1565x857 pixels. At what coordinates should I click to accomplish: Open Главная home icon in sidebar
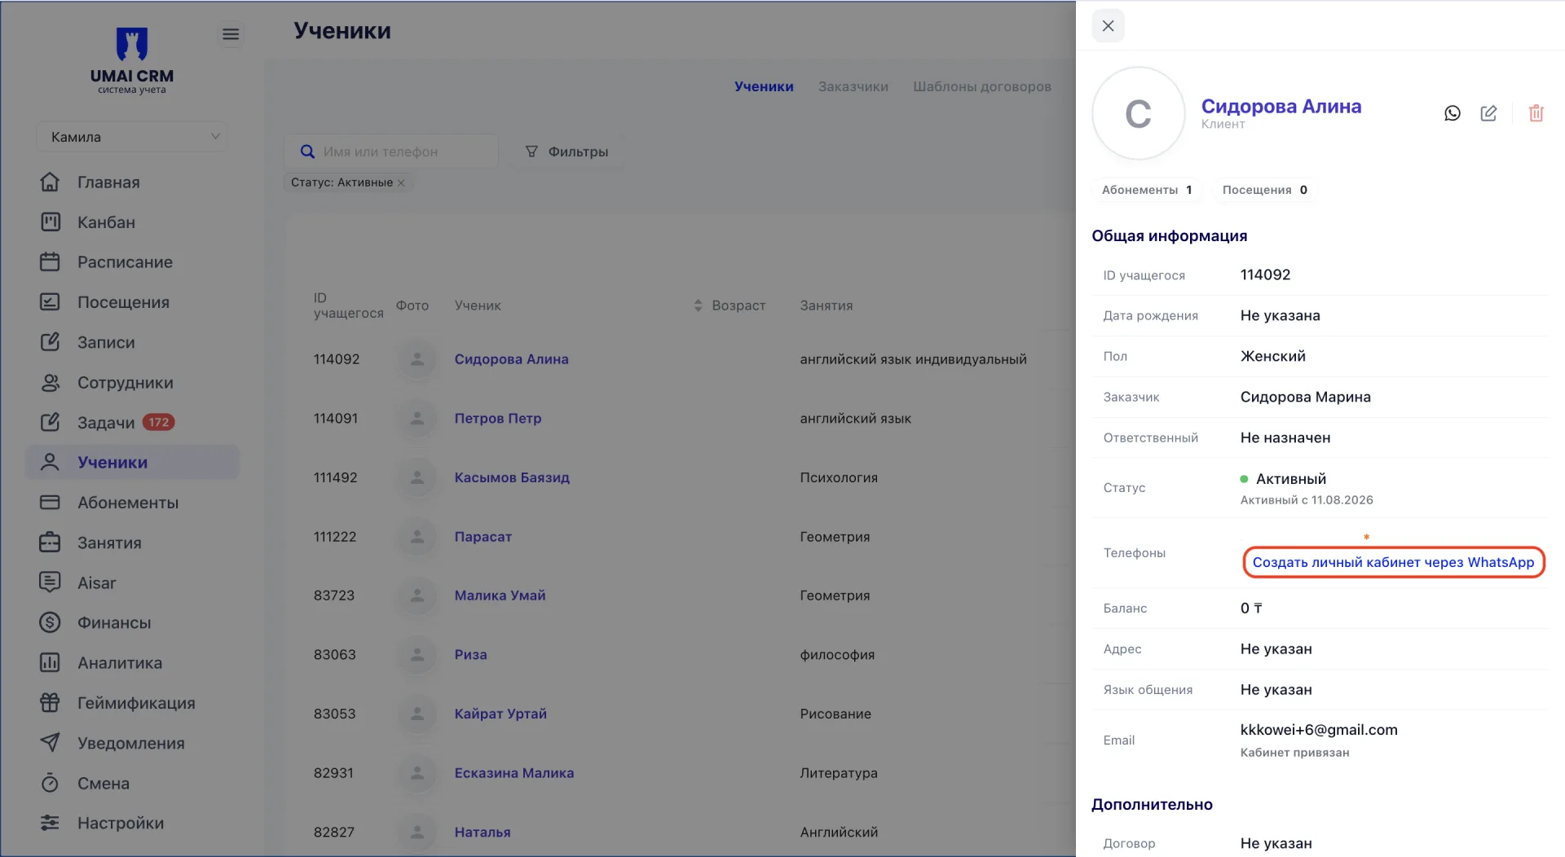[50, 182]
